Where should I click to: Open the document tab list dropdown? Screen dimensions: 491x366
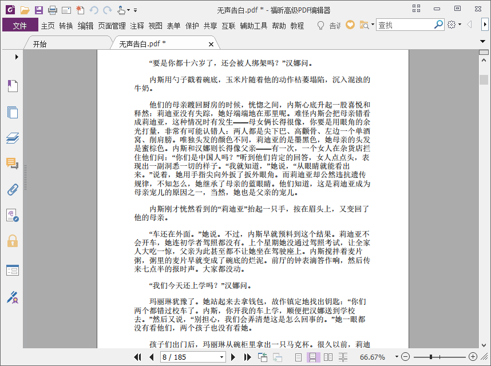[482, 41]
